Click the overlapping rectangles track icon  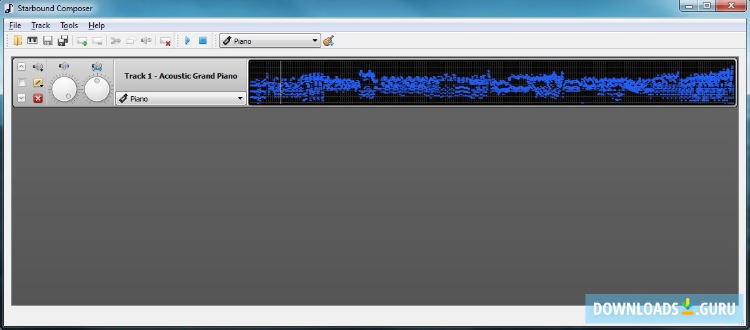click(131, 41)
